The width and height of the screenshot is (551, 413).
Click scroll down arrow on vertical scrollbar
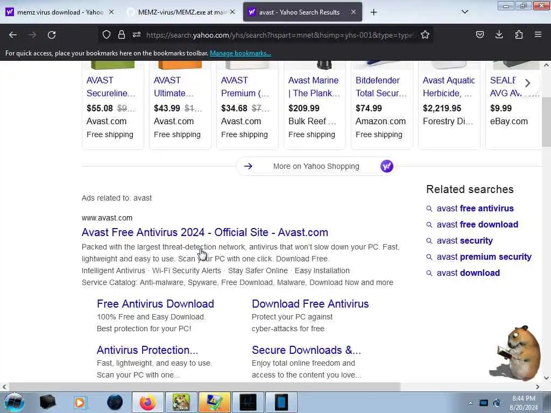pyautogui.click(x=546, y=378)
